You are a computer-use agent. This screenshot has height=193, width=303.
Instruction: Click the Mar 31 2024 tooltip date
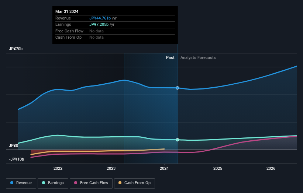[x=67, y=11]
